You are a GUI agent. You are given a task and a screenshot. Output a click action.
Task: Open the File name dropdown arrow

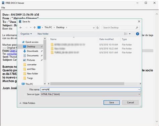(x=139, y=89)
